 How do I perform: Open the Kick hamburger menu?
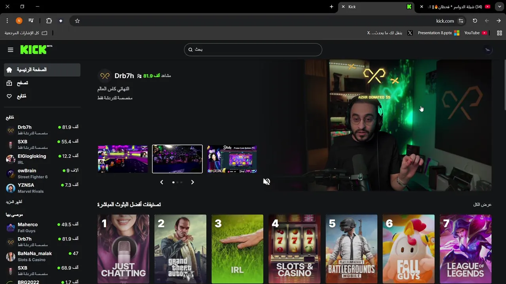click(11, 50)
